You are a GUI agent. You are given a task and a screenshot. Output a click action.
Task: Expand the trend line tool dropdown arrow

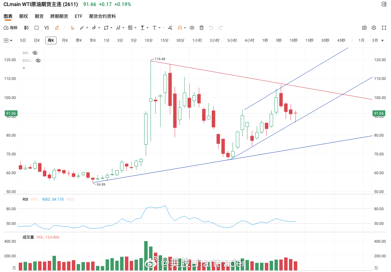[x=87, y=28]
